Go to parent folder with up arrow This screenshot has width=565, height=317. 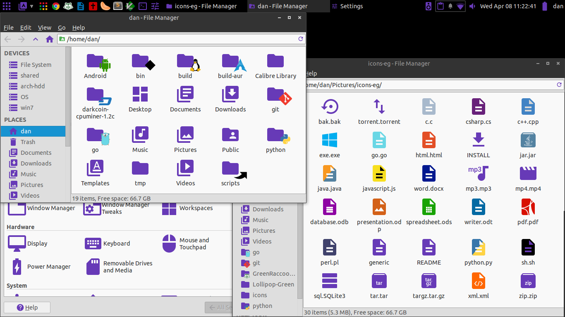pyautogui.click(x=36, y=39)
